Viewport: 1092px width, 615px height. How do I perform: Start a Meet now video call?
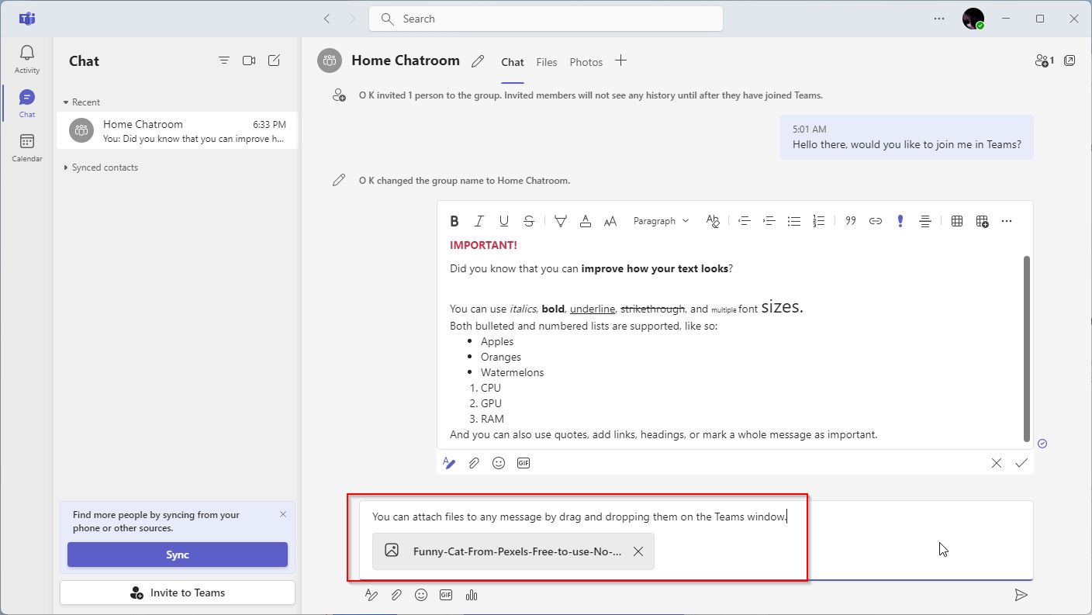coord(249,60)
